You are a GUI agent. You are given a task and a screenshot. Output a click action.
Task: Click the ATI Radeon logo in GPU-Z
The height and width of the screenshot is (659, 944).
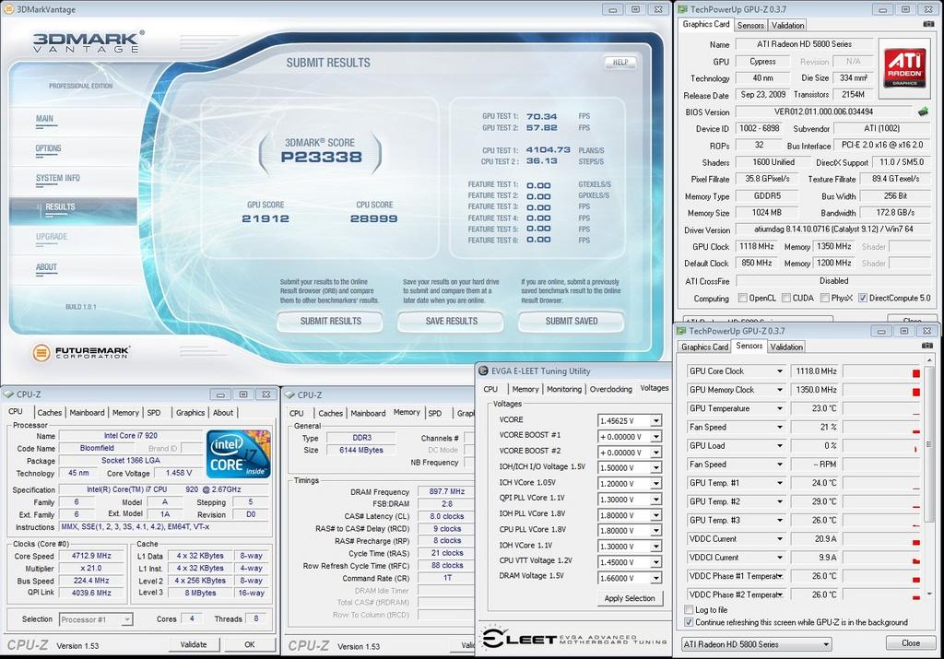click(904, 67)
